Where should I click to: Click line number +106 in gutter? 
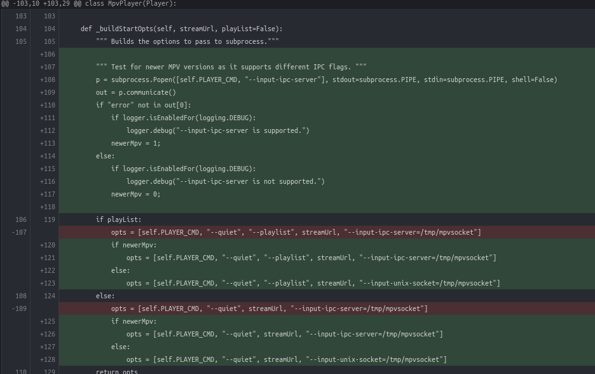[x=48, y=54]
